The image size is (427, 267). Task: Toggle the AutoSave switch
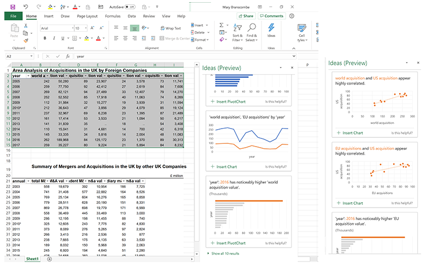click(x=130, y=7)
